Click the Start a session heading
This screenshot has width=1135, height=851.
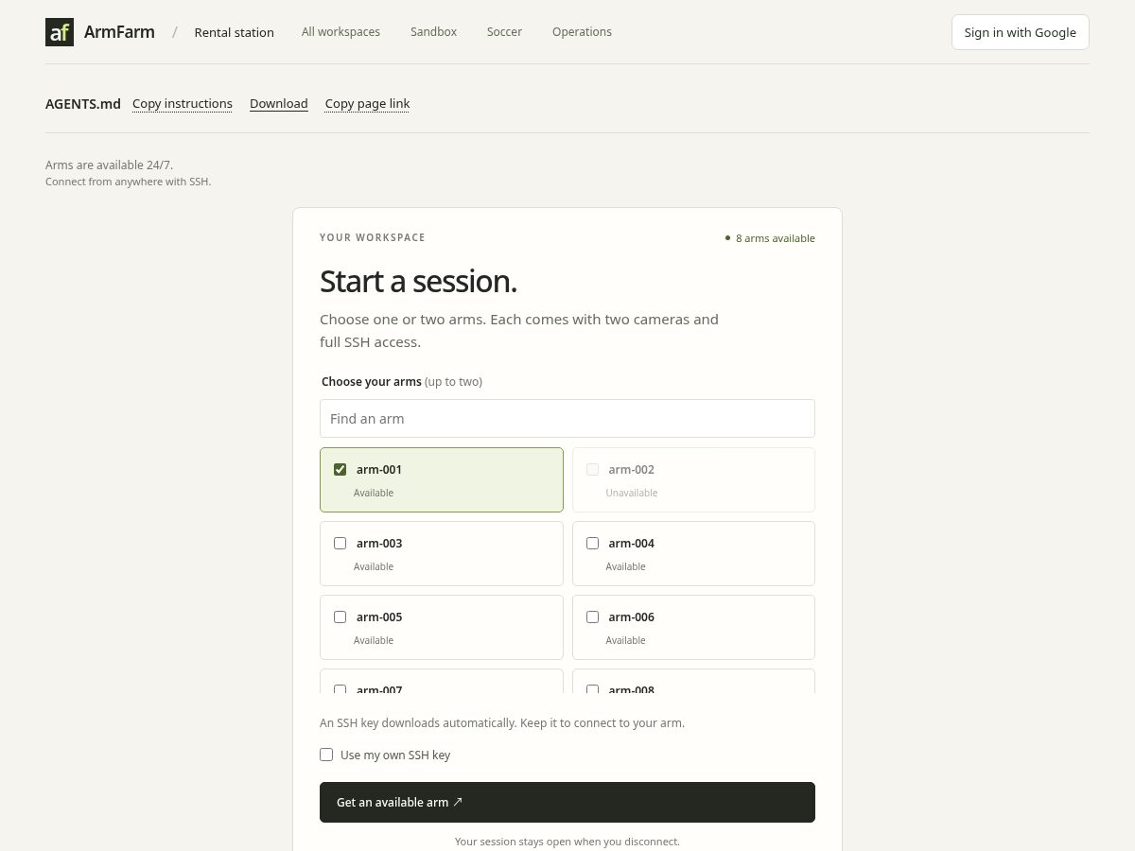[418, 281]
